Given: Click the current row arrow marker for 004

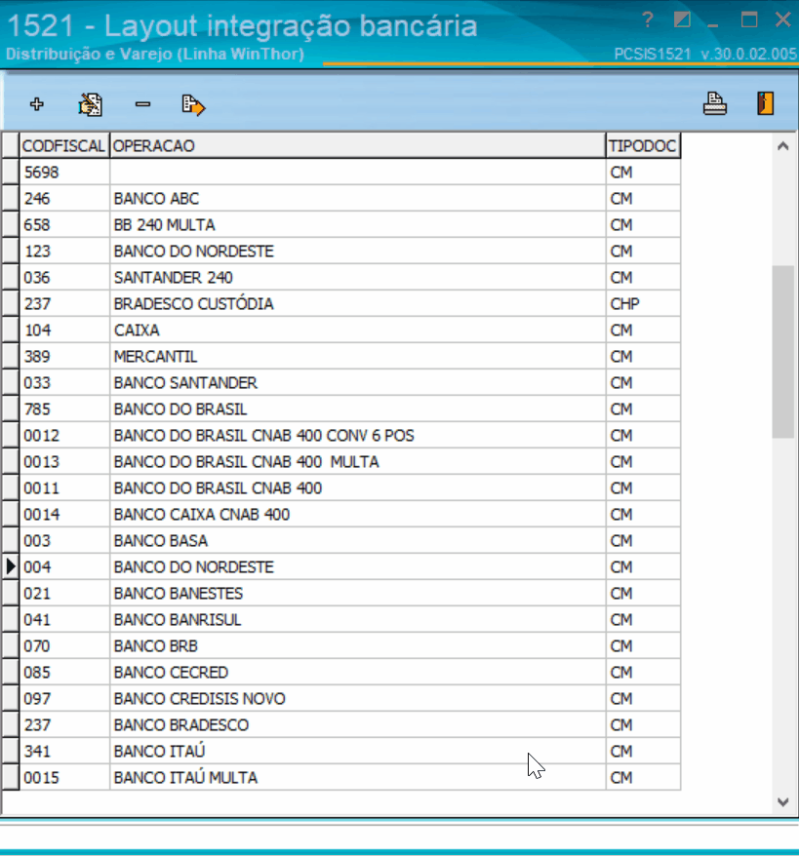Looking at the screenshot, I should click(11, 566).
